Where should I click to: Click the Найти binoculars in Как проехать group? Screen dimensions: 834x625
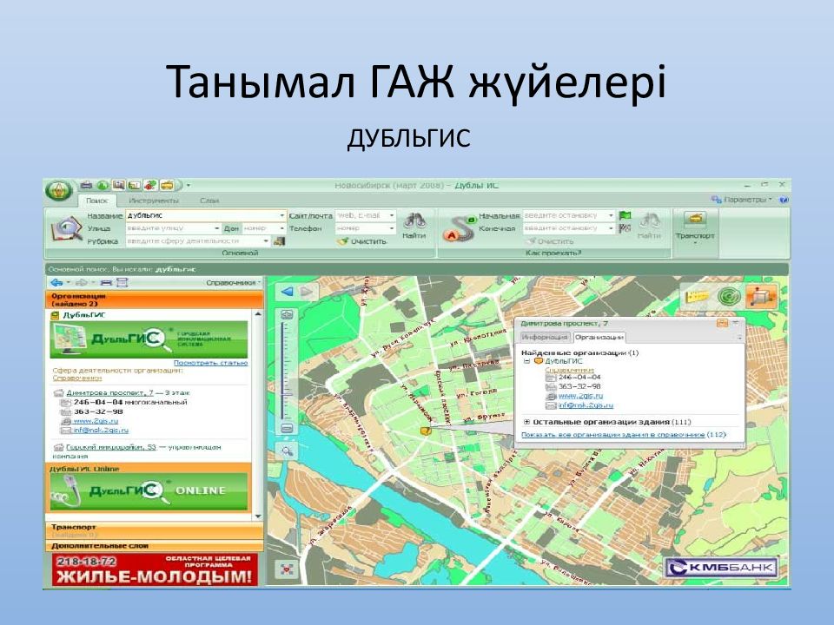tap(649, 226)
